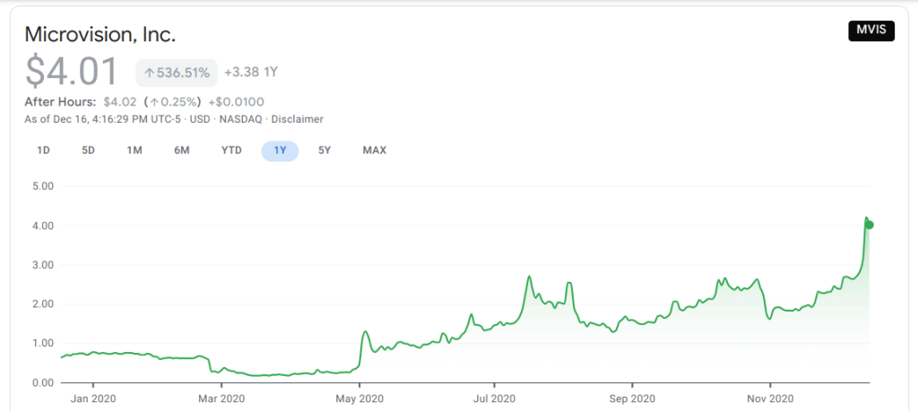Click the Nov 2020 axis label
The width and height of the screenshot is (918, 411).
(x=770, y=398)
